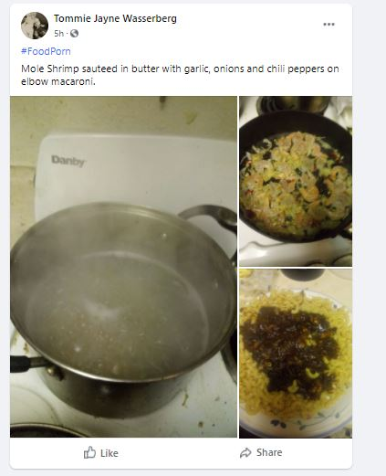Open the mole on macaroni photo
386x476 pixels.
pyautogui.click(x=296, y=354)
